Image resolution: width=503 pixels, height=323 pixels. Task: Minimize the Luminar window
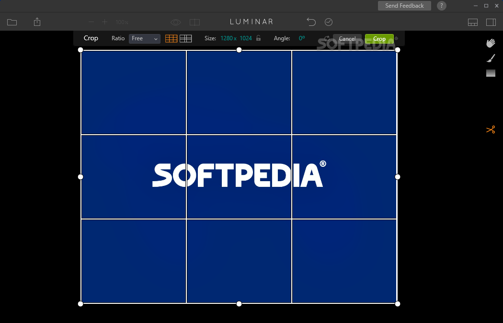(476, 6)
